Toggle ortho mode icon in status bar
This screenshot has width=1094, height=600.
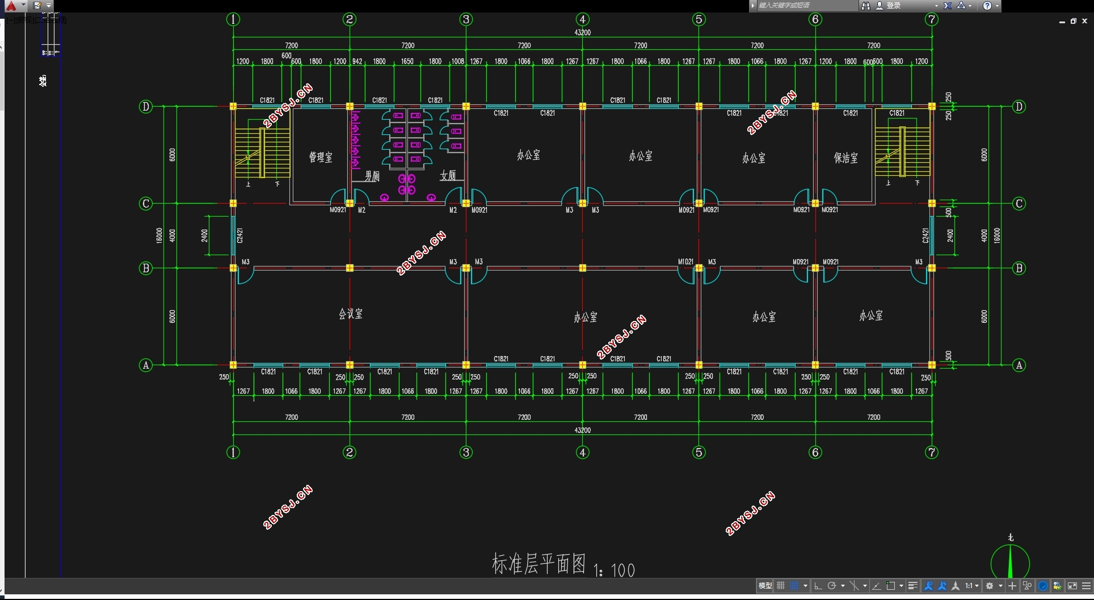click(818, 586)
